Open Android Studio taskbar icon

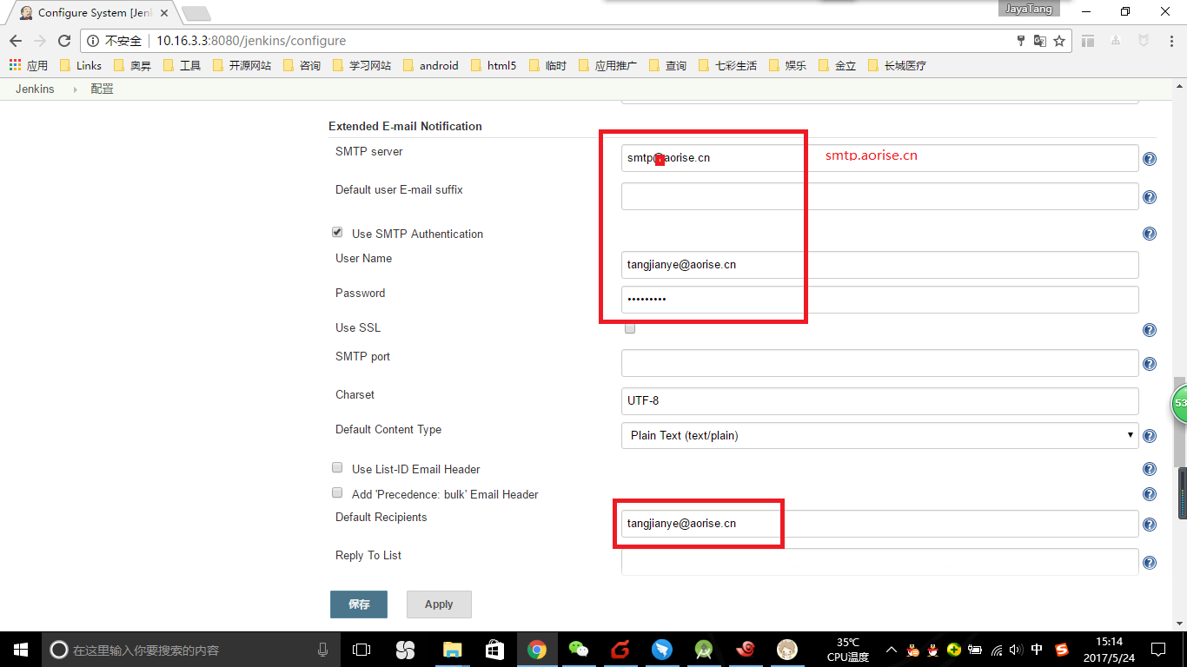[x=704, y=650]
